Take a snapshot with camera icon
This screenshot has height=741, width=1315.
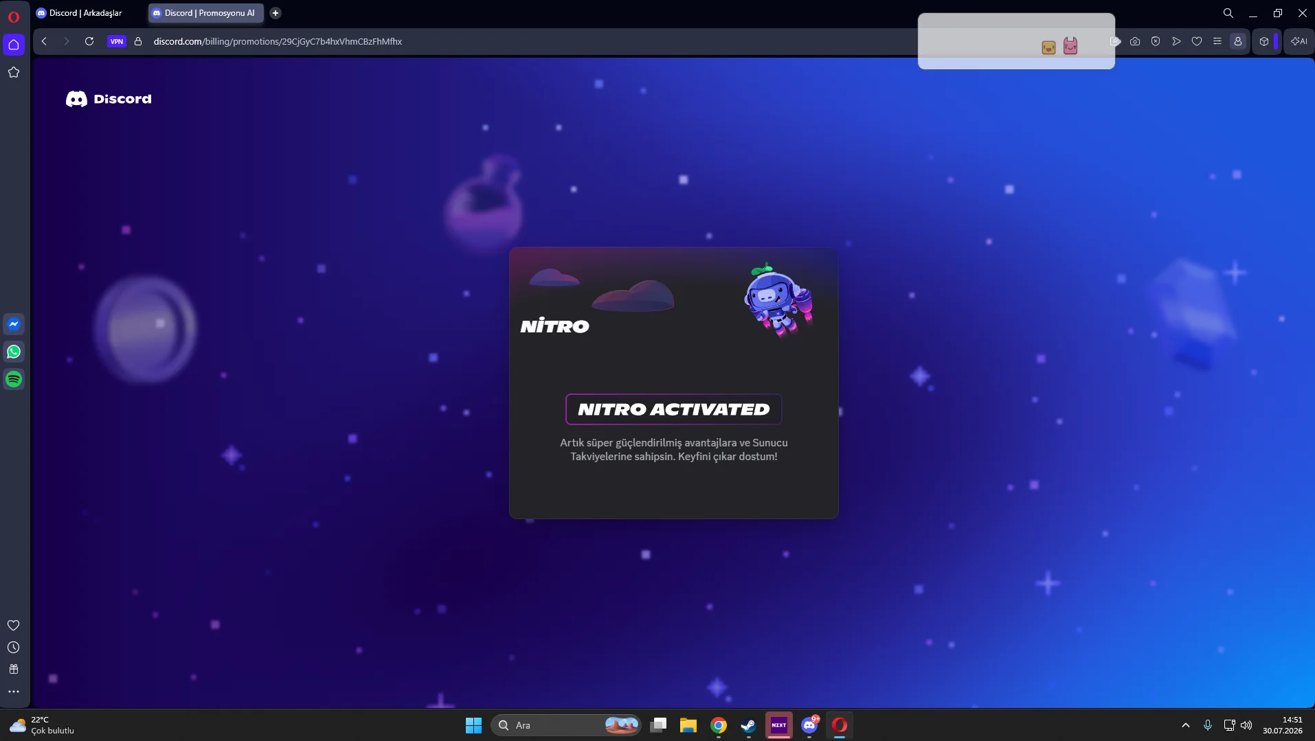tap(1135, 41)
